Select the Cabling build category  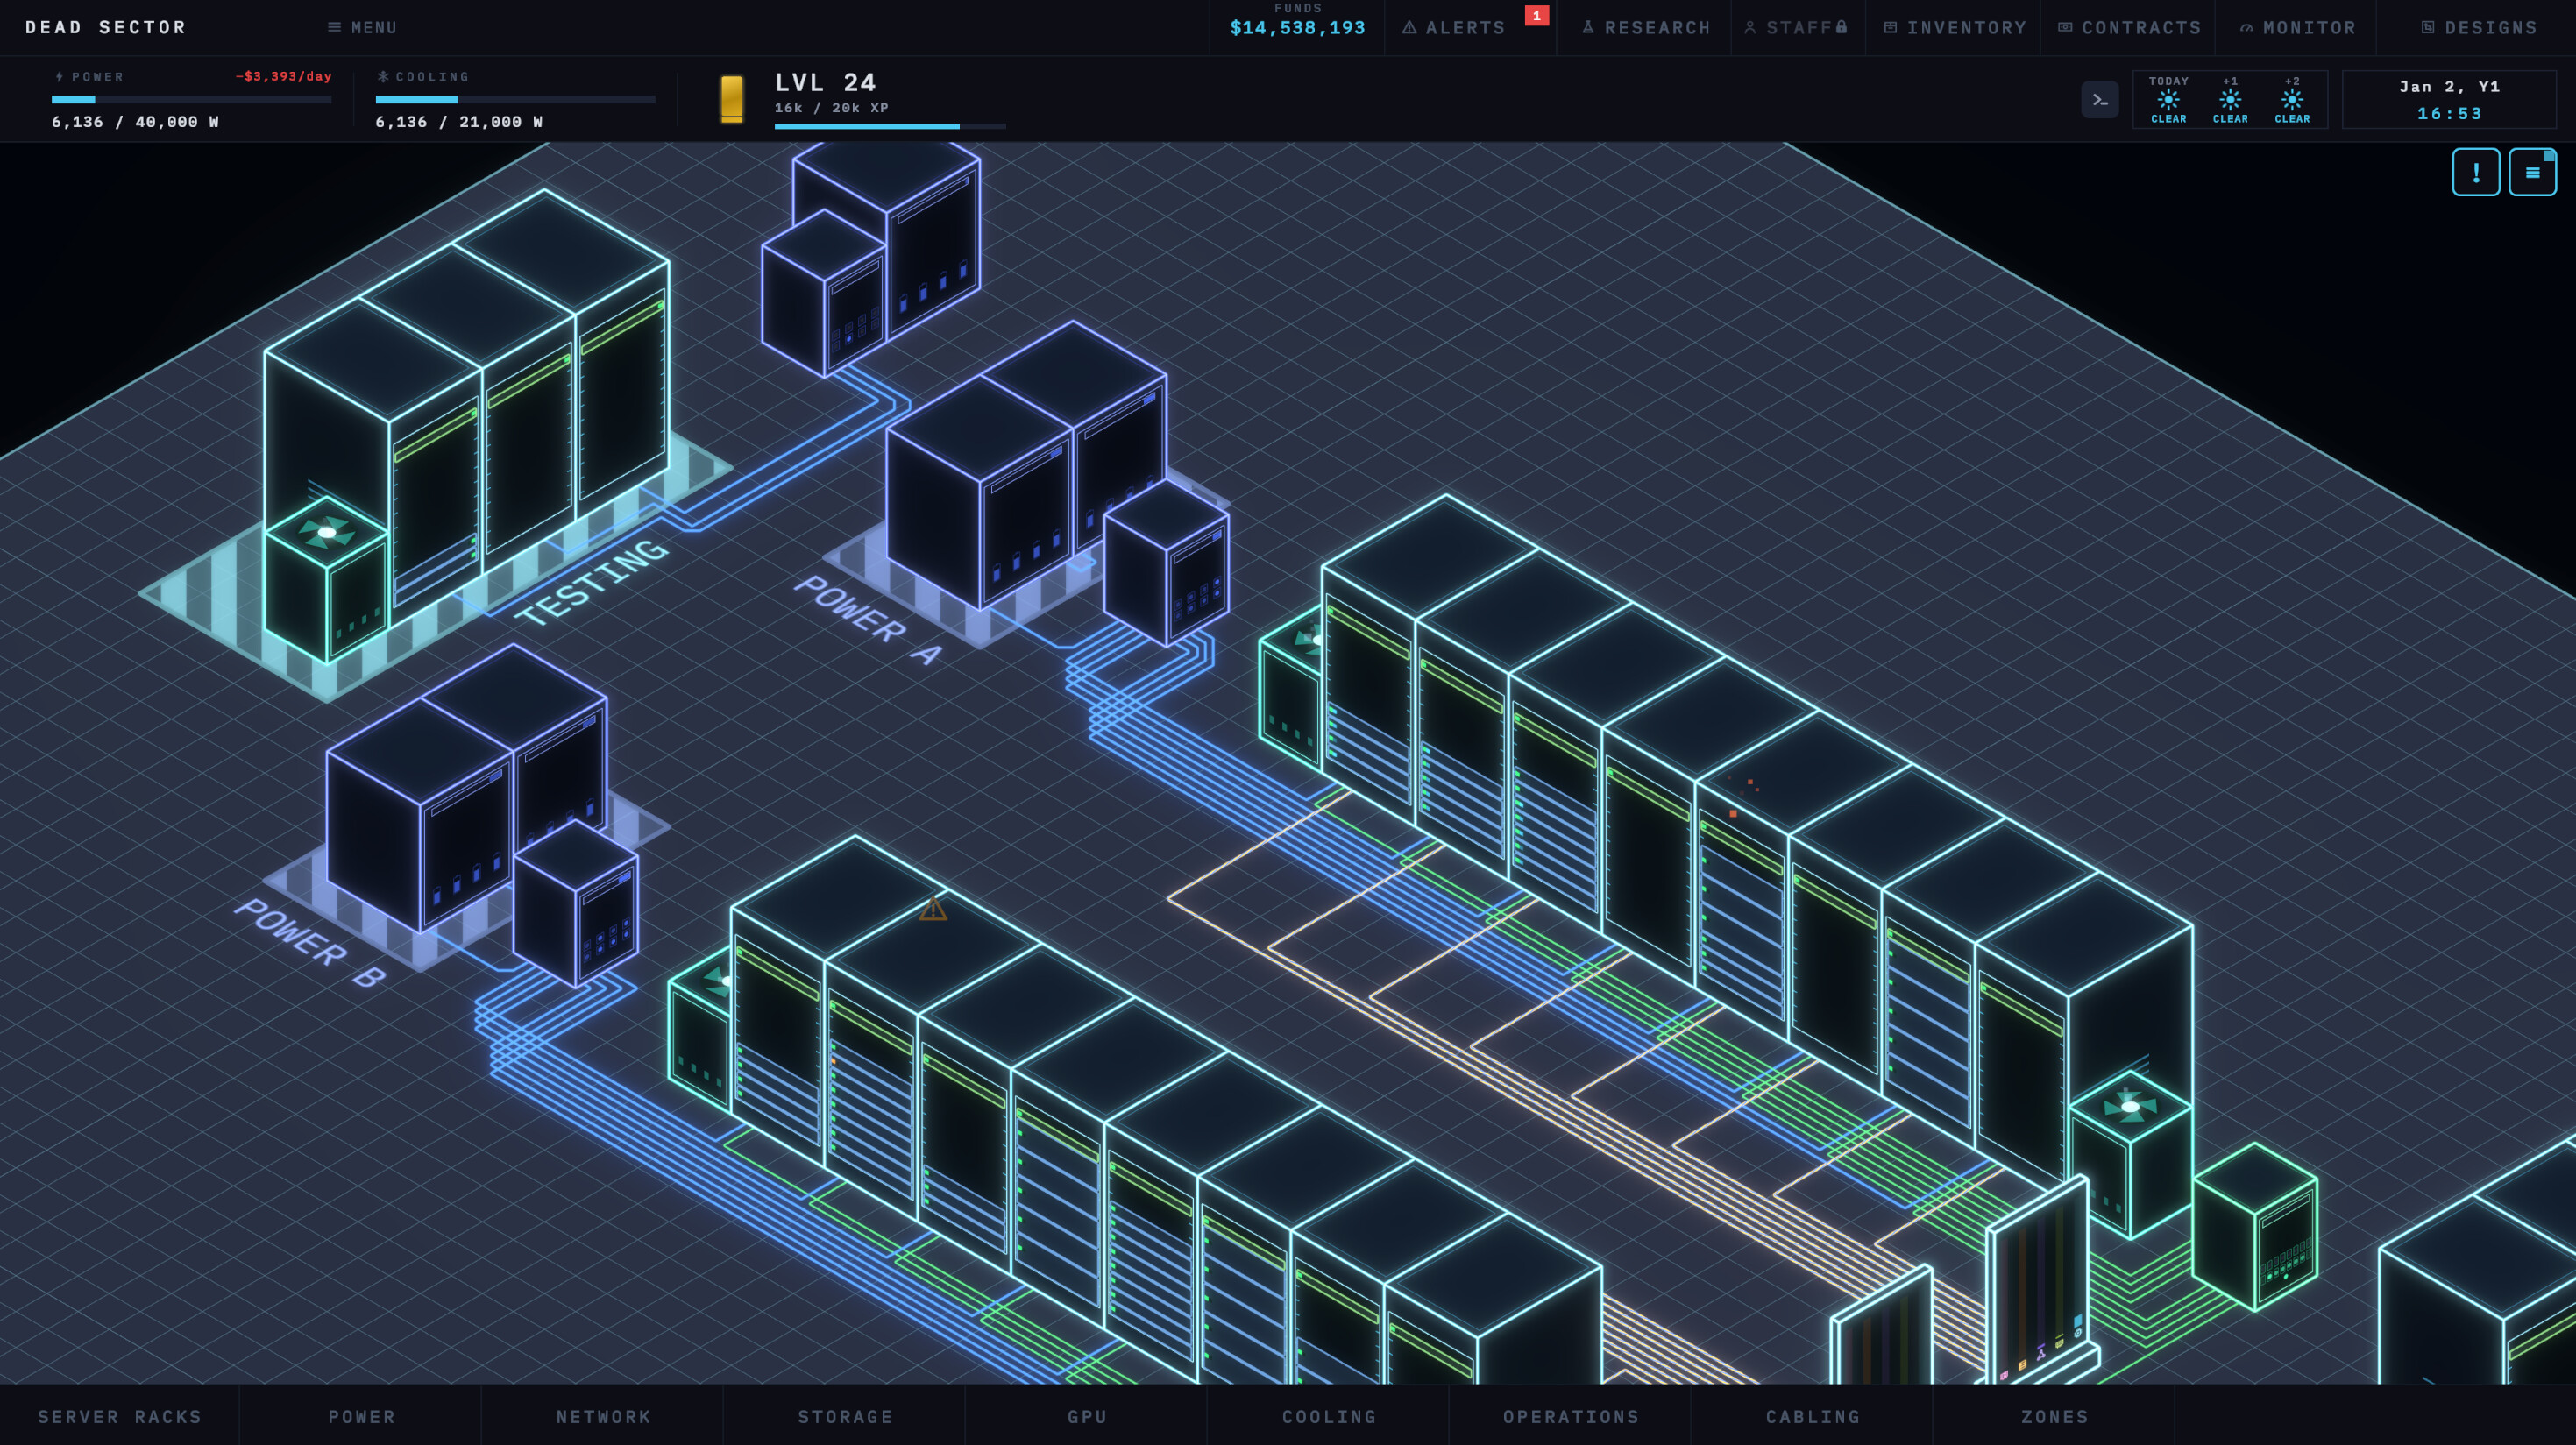(1813, 1416)
